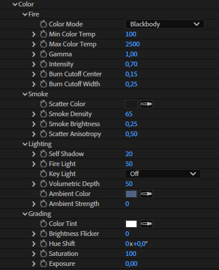Click Smoke Brightness value 0,25
Screen dimensions: 219x270
click(131, 124)
